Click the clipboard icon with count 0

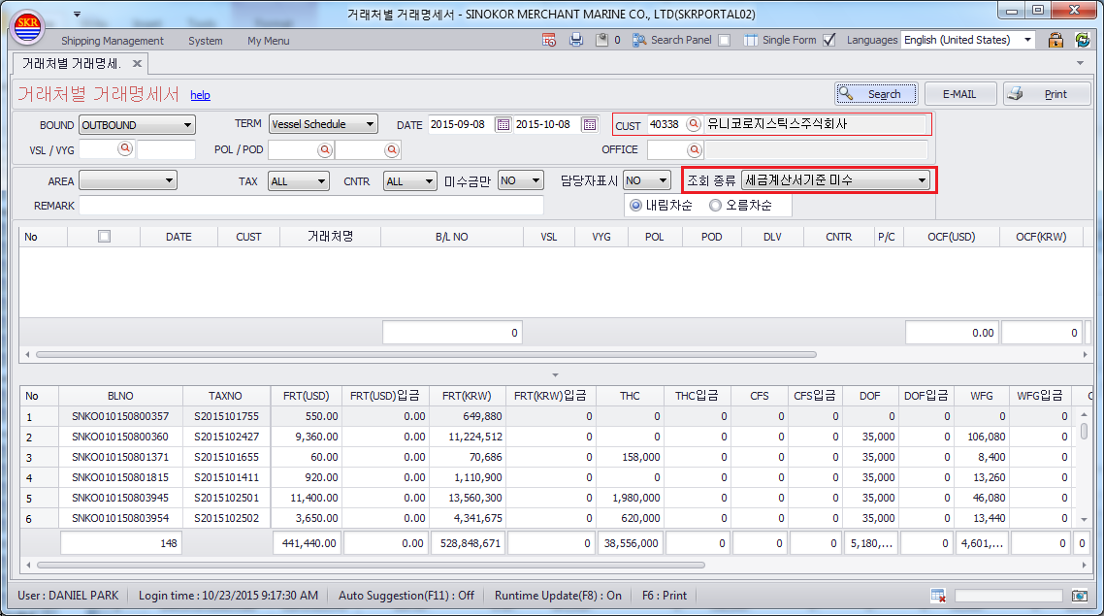602,40
